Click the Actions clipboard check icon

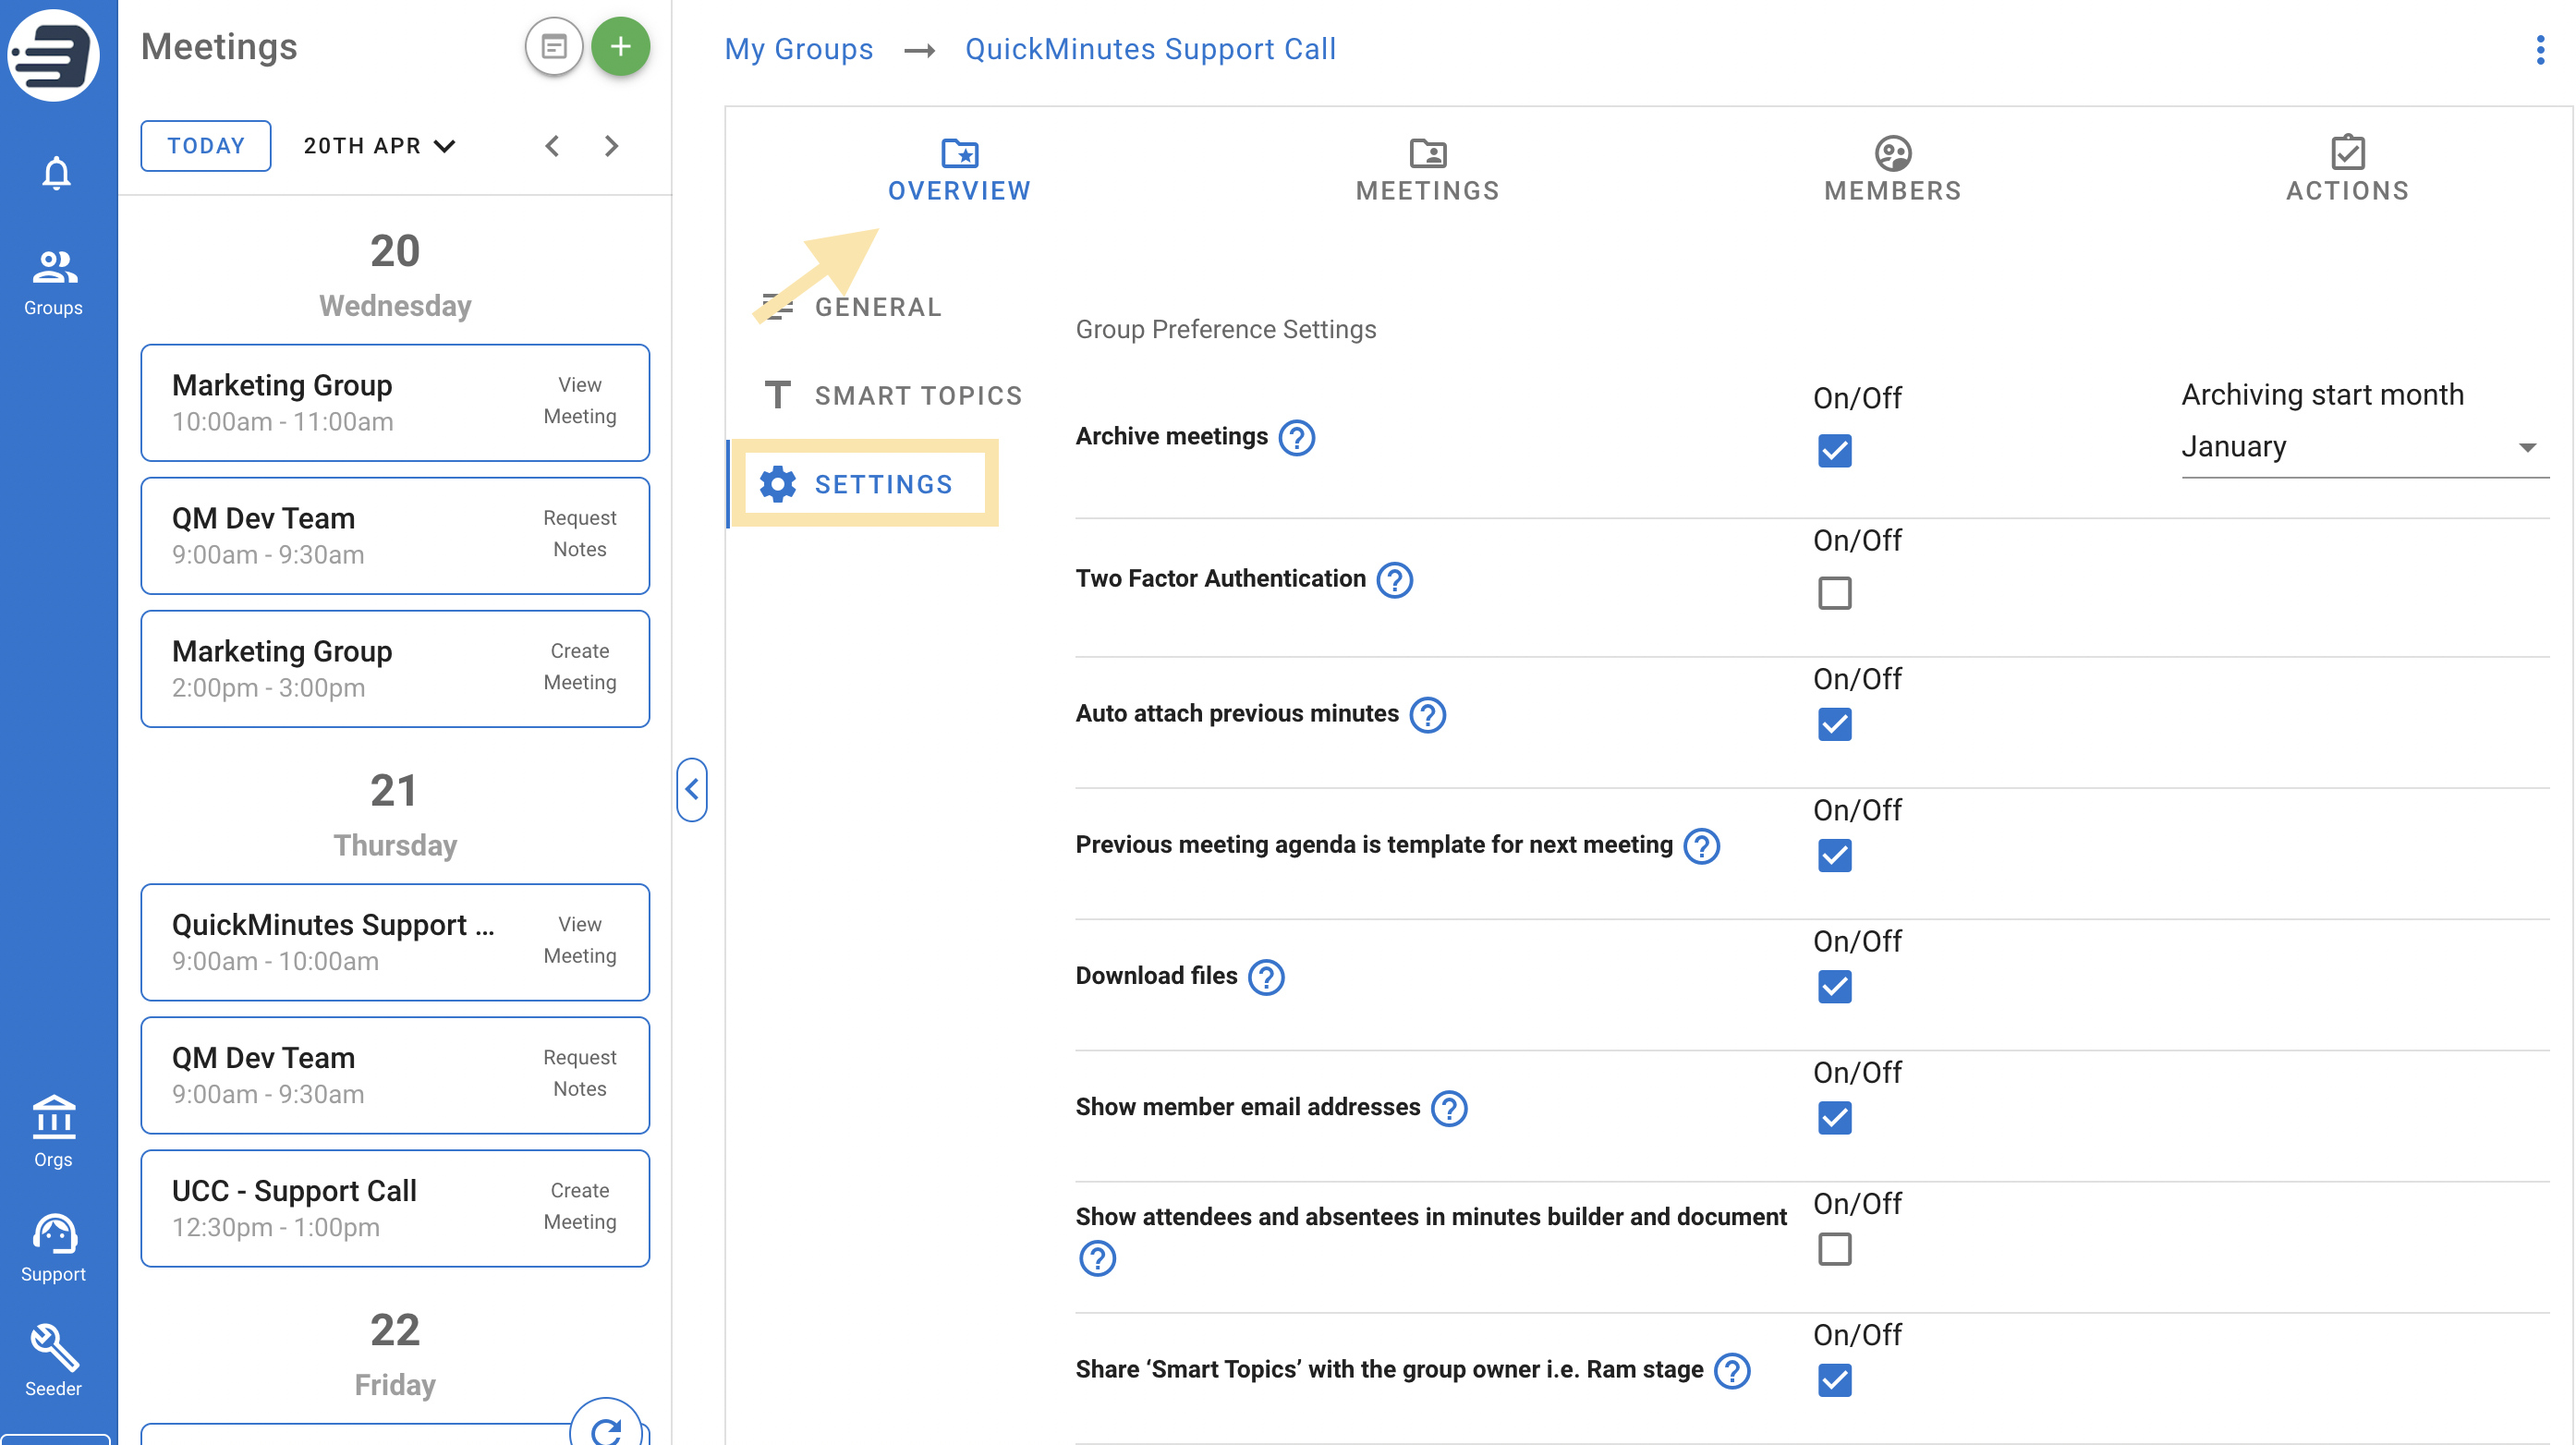pyautogui.click(x=2348, y=152)
